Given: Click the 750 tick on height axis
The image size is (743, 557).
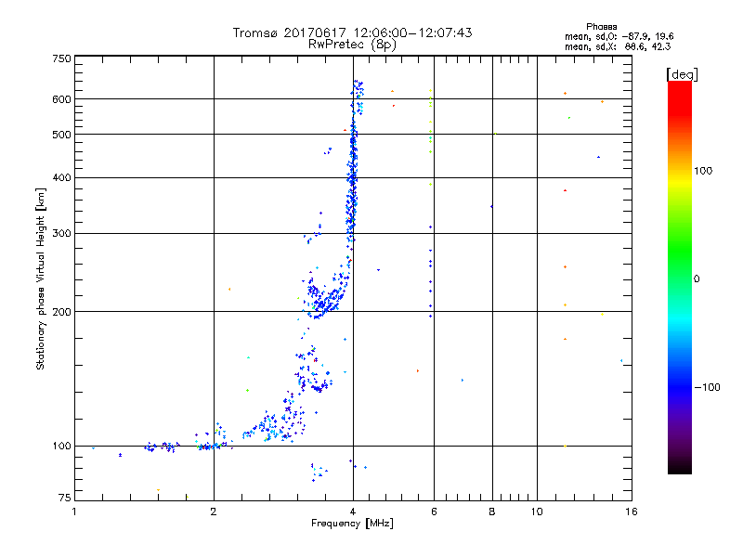Looking at the screenshot, I should click(61, 58).
